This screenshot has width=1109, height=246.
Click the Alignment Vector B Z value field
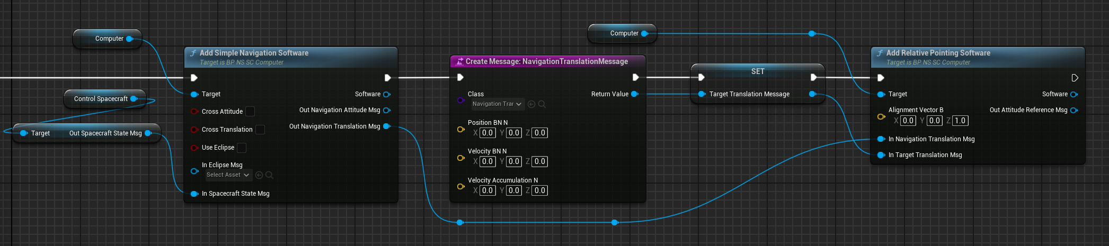click(960, 121)
